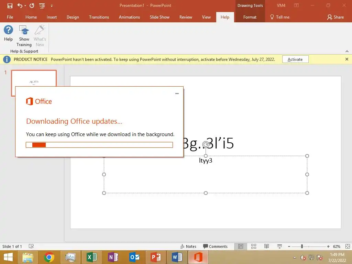Click the Office update download progress bar
352x264 pixels.
coord(99,145)
